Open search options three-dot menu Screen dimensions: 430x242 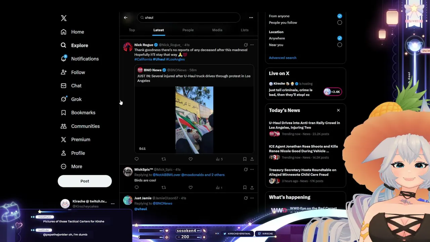click(x=251, y=17)
